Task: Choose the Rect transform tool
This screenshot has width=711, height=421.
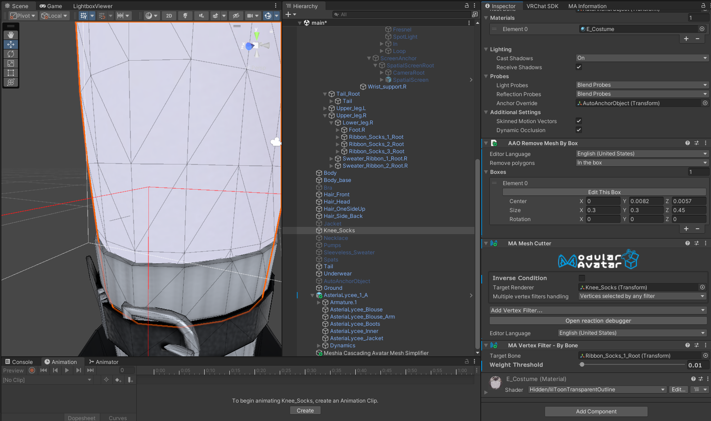Action: tap(11, 73)
